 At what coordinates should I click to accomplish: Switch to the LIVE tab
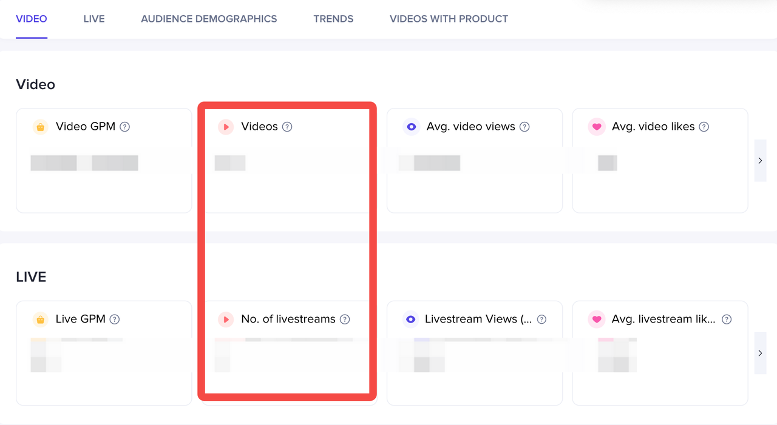point(94,19)
